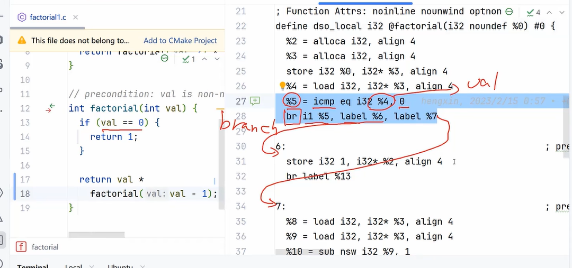Viewport: 572px width, 268px height.
Task: Toggle reader mode icon in right editor
Action: click(x=509, y=12)
